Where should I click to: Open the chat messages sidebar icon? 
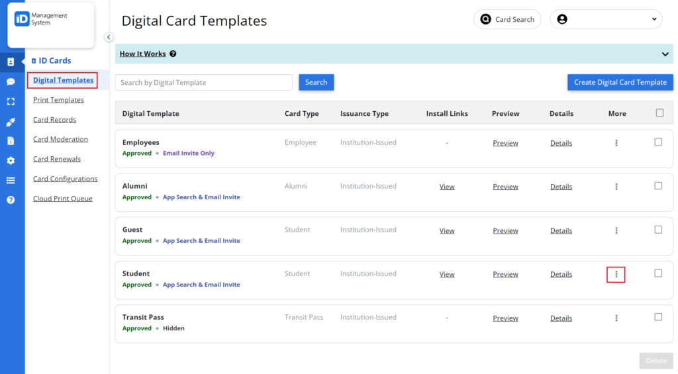point(11,81)
